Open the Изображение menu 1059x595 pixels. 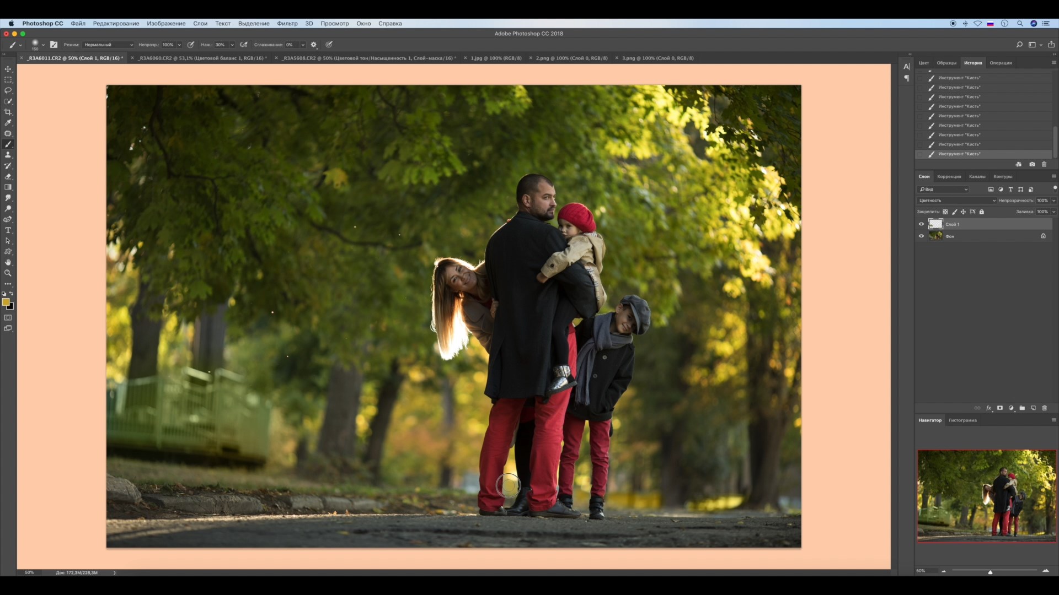point(166,24)
